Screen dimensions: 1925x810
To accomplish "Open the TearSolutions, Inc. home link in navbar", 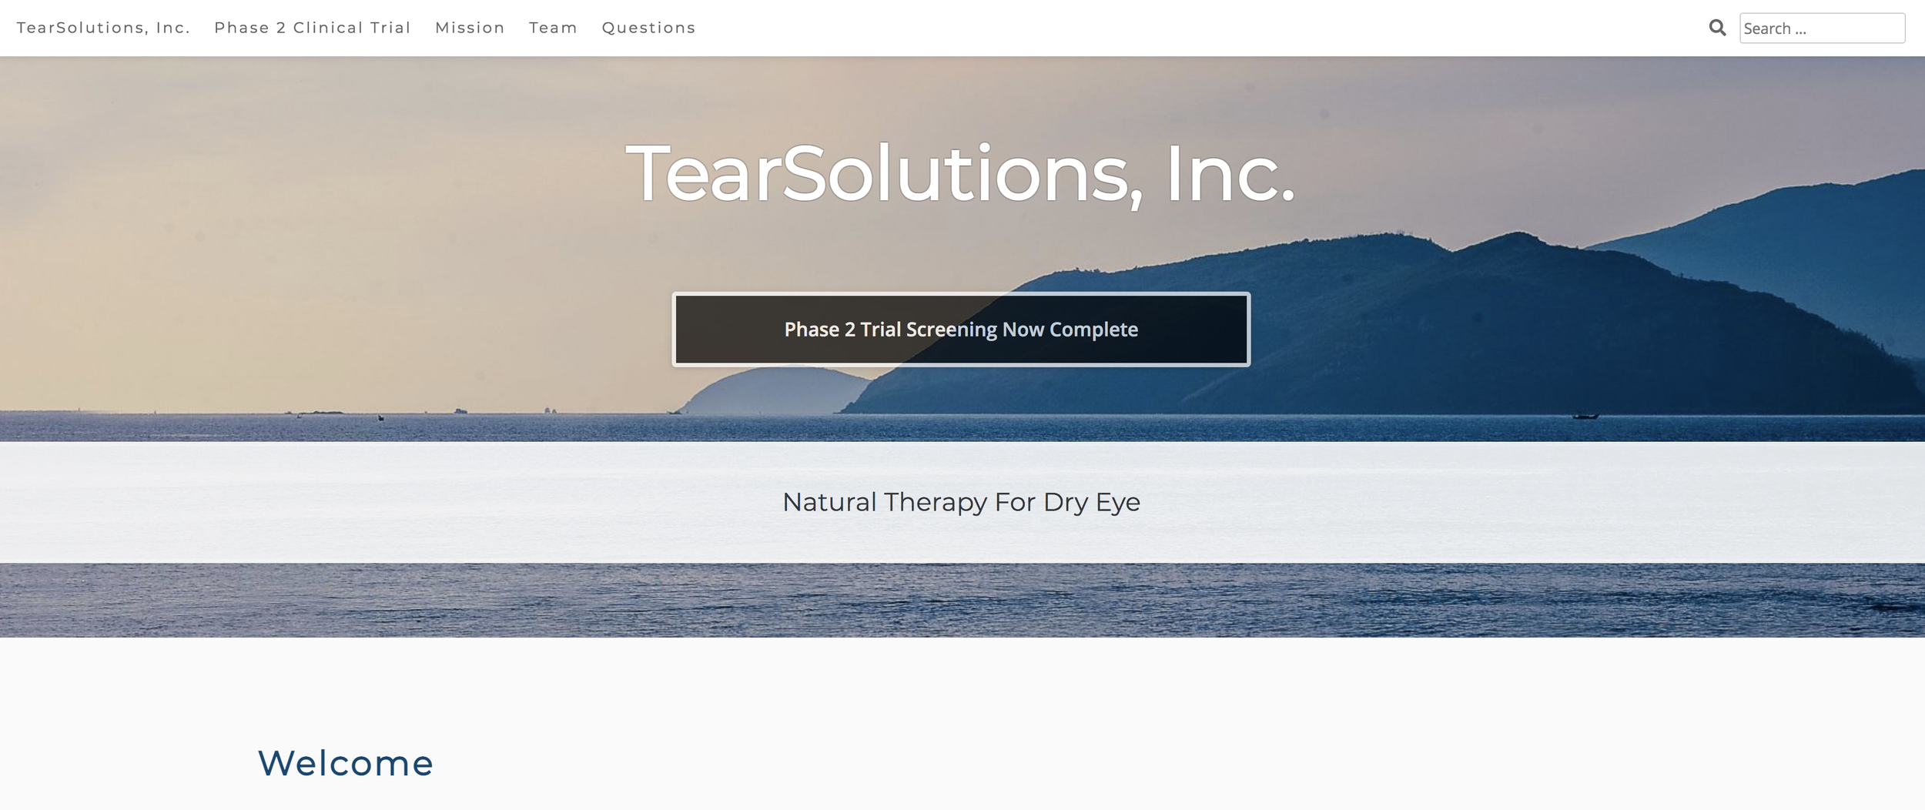I will [103, 28].
